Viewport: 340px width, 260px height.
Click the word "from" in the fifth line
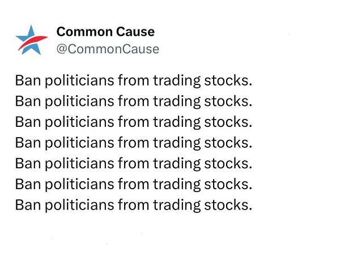coord(133,163)
